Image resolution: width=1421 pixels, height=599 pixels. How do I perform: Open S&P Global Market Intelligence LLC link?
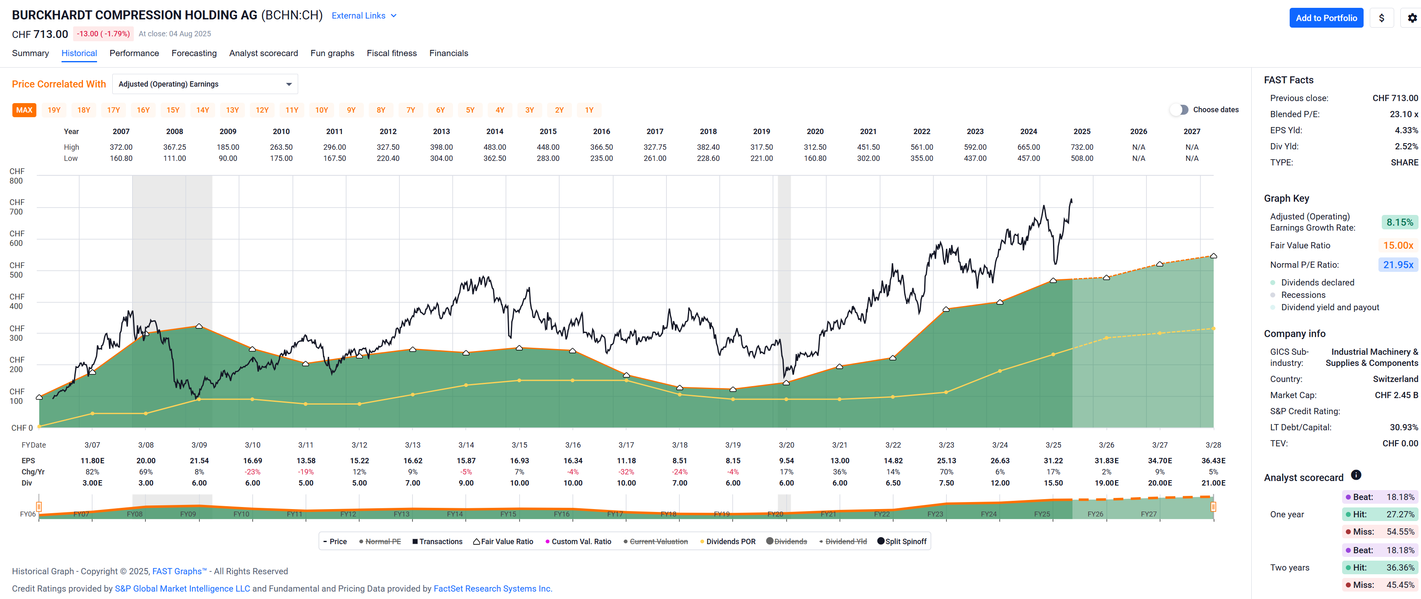click(x=182, y=589)
